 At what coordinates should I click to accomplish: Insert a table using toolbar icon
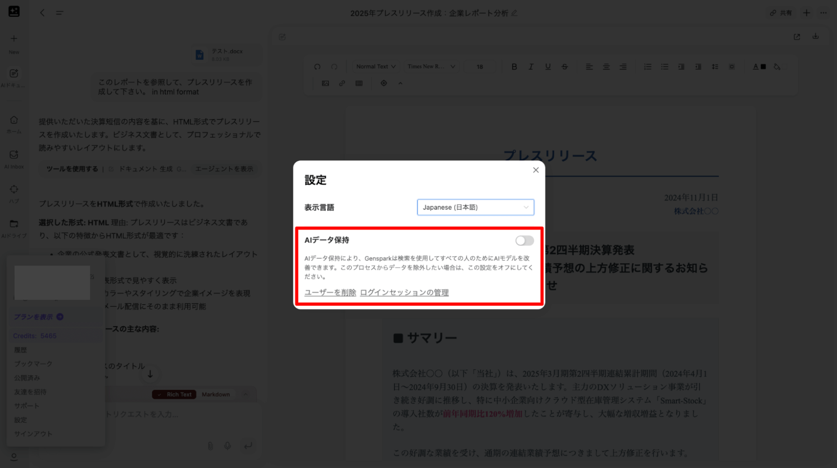click(359, 83)
